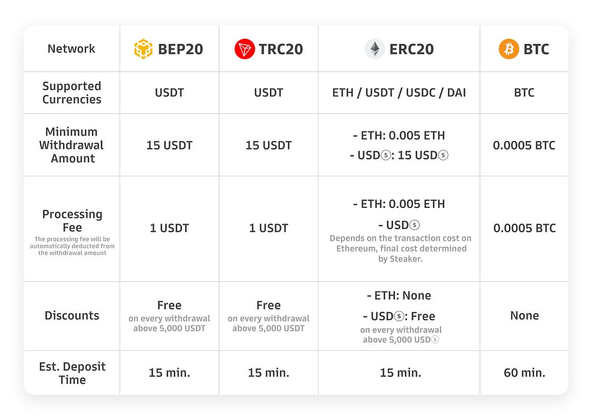
Task: Click the 0.0005 BTC minimum withdrawal cell
Action: 524,145
